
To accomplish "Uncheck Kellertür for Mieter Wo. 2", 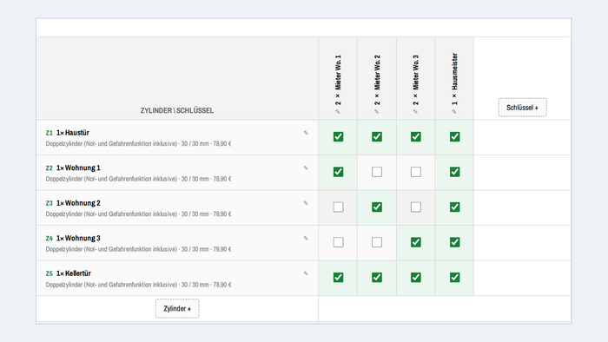I will [x=377, y=278].
